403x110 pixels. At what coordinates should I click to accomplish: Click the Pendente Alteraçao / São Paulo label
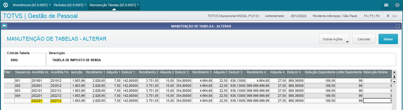pyautogui.click(x=335, y=16)
